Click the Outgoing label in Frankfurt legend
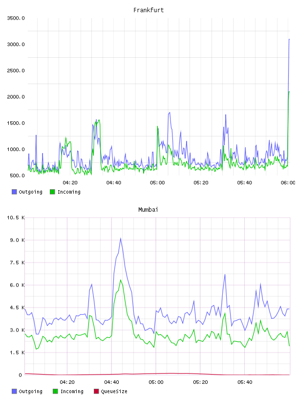The width and height of the screenshot is (297, 399). [30, 192]
